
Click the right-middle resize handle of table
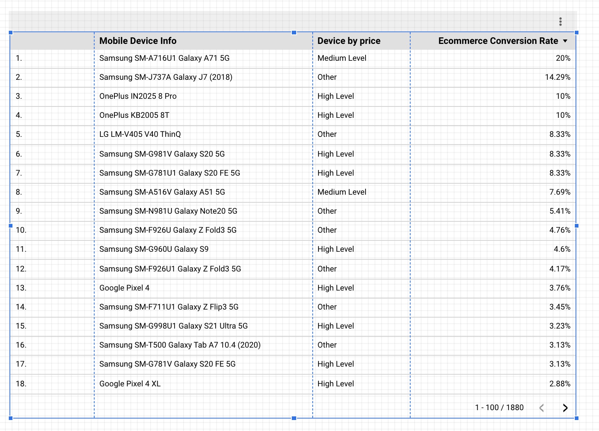577,226
